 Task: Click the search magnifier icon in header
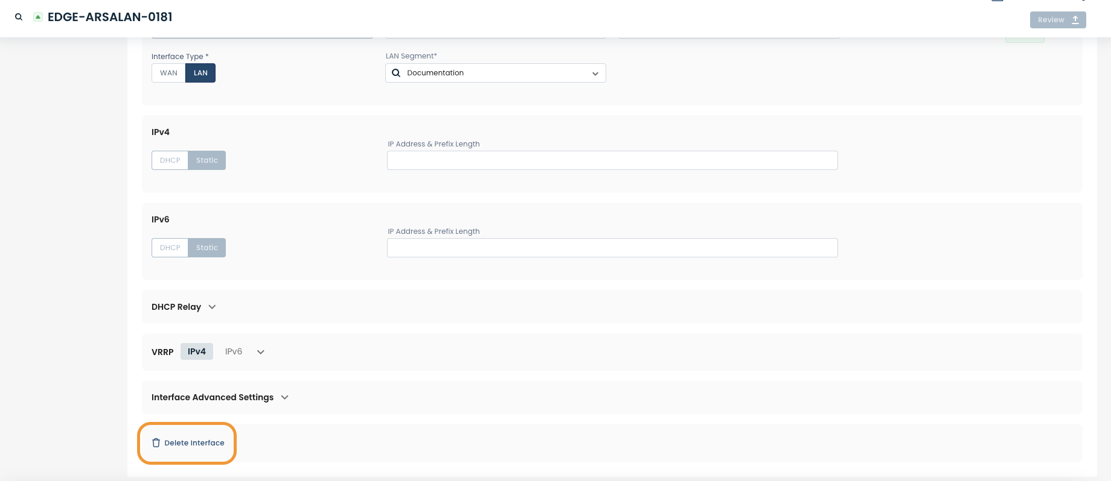(19, 17)
